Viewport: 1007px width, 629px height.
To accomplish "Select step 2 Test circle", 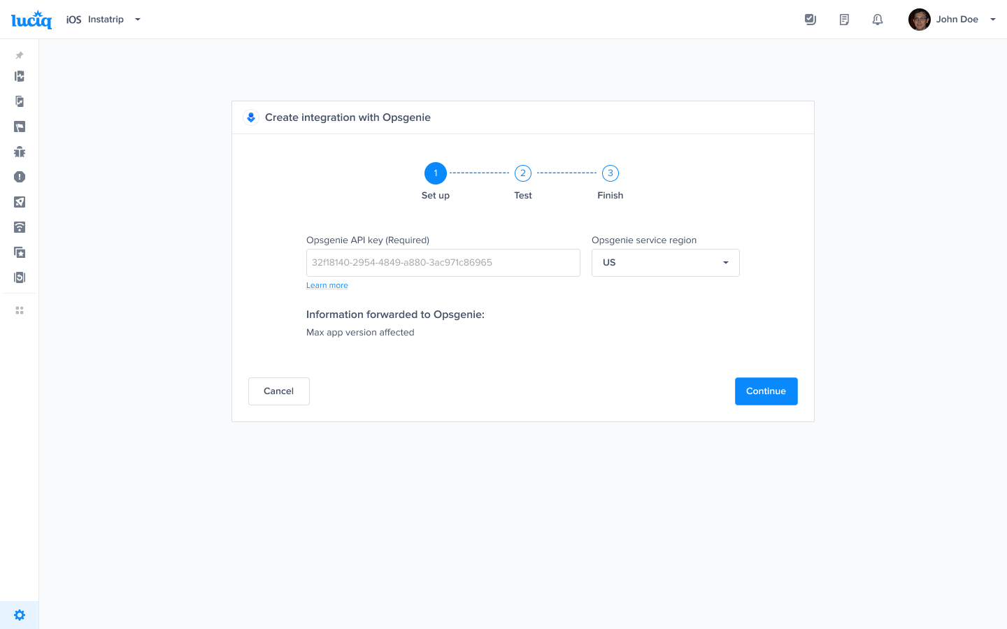I will coord(523,173).
